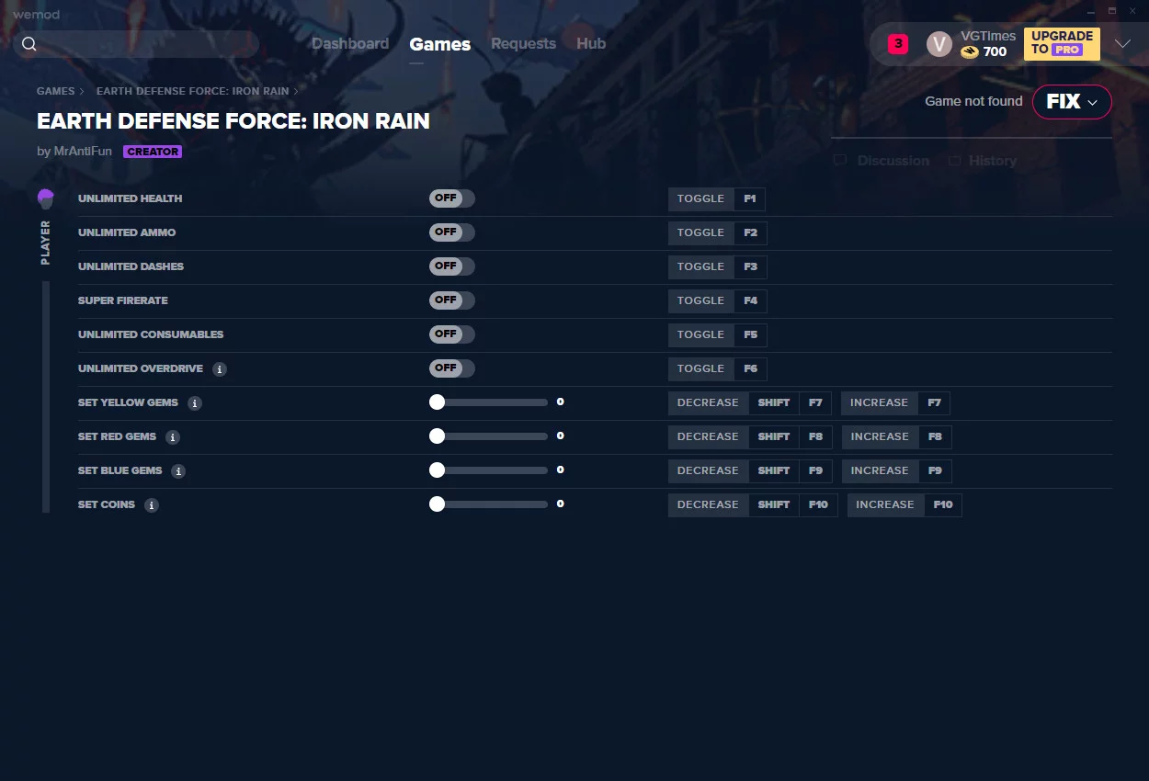Click Decrease Shift F8 for red gems
1149x781 pixels.
click(x=751, y=437)
